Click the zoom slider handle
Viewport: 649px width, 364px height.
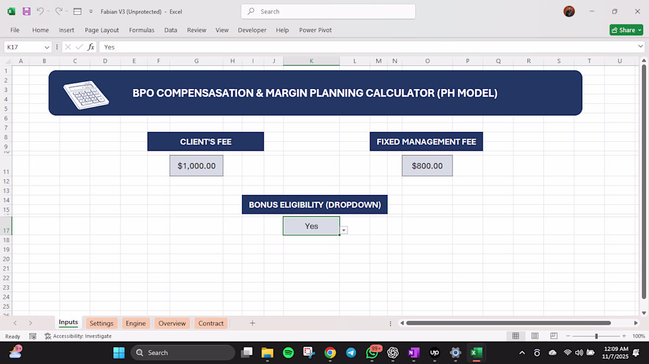596,336
